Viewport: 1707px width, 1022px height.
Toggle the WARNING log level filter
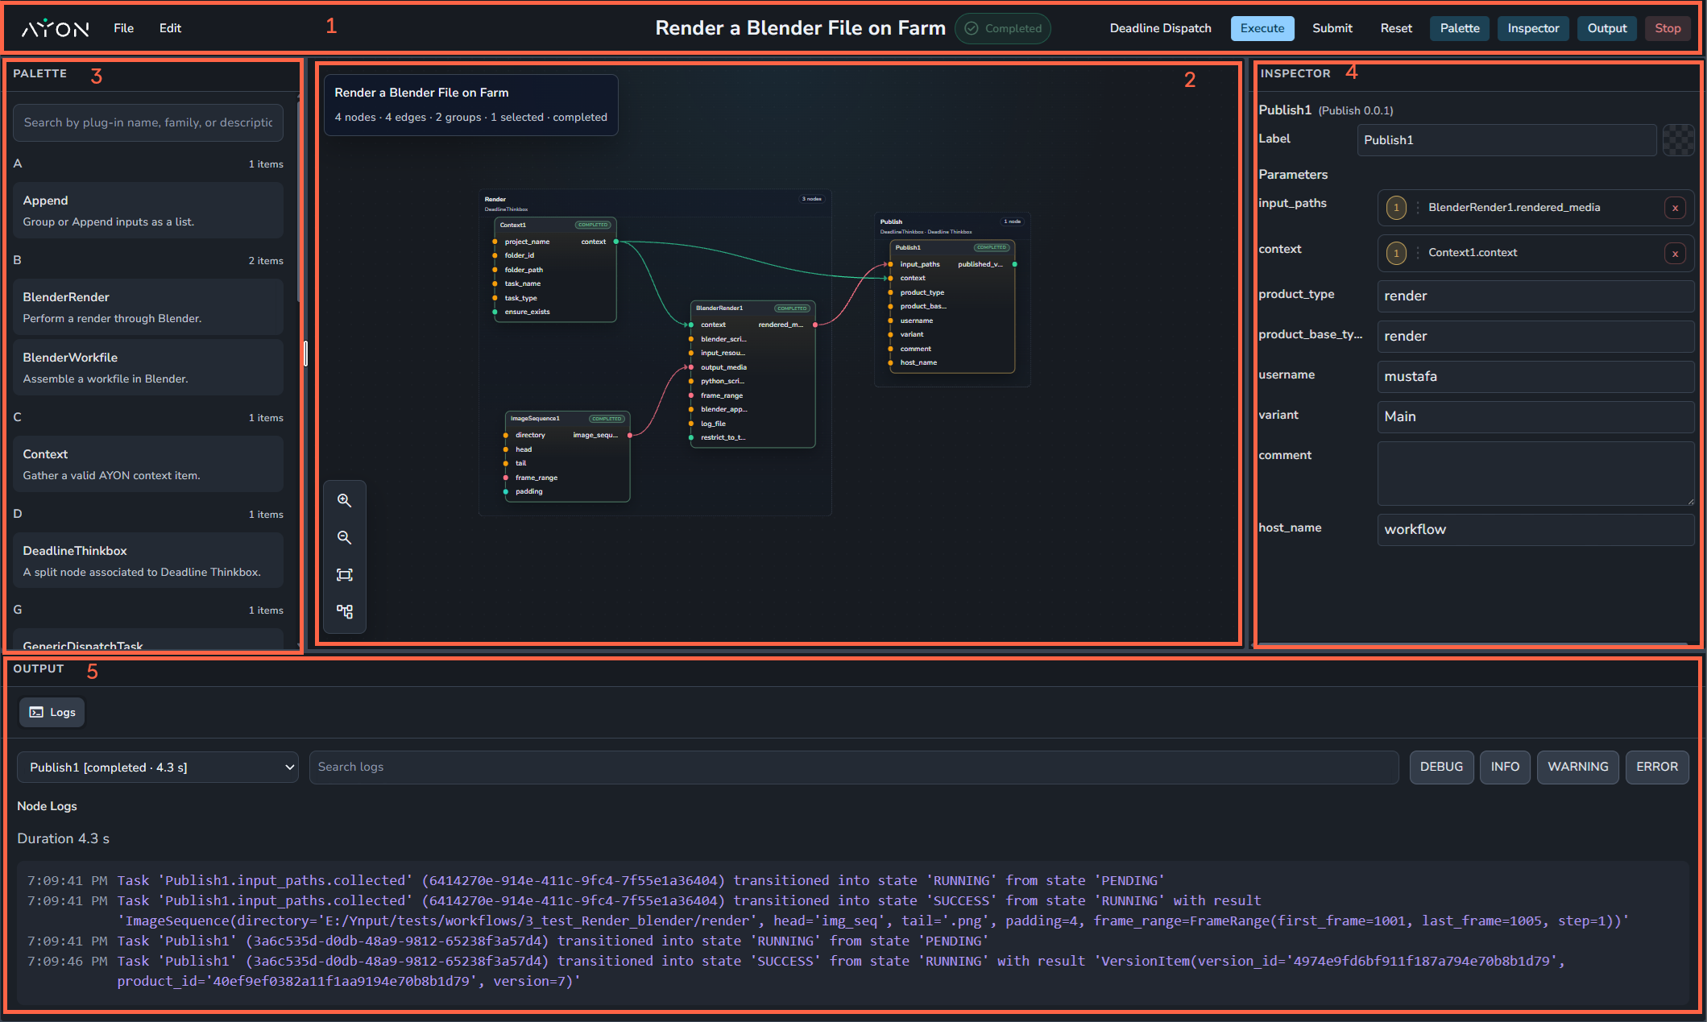(x=1577, y=767)
